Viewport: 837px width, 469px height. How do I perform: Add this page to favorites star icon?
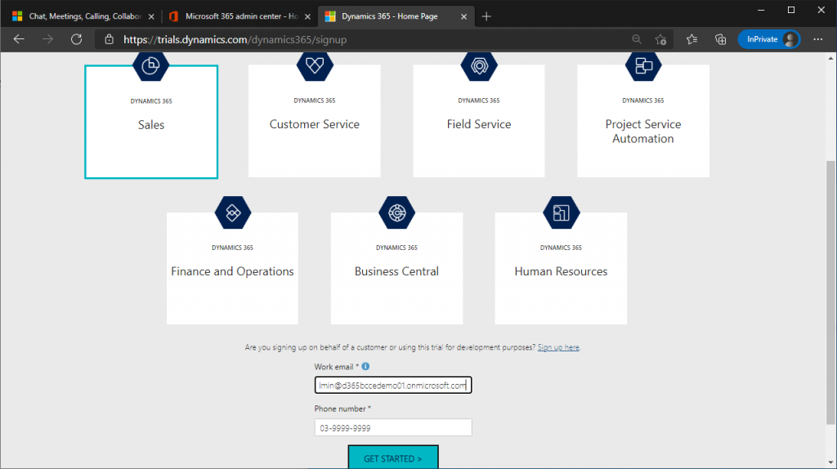[x=660, y=39]
